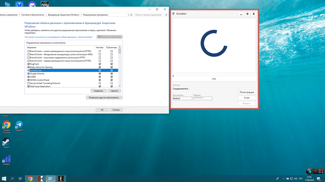This screenshot has height=182, width=325.
Task: Select 'Система и безопасность' breadcrumb item
Action: pos(32,15)
